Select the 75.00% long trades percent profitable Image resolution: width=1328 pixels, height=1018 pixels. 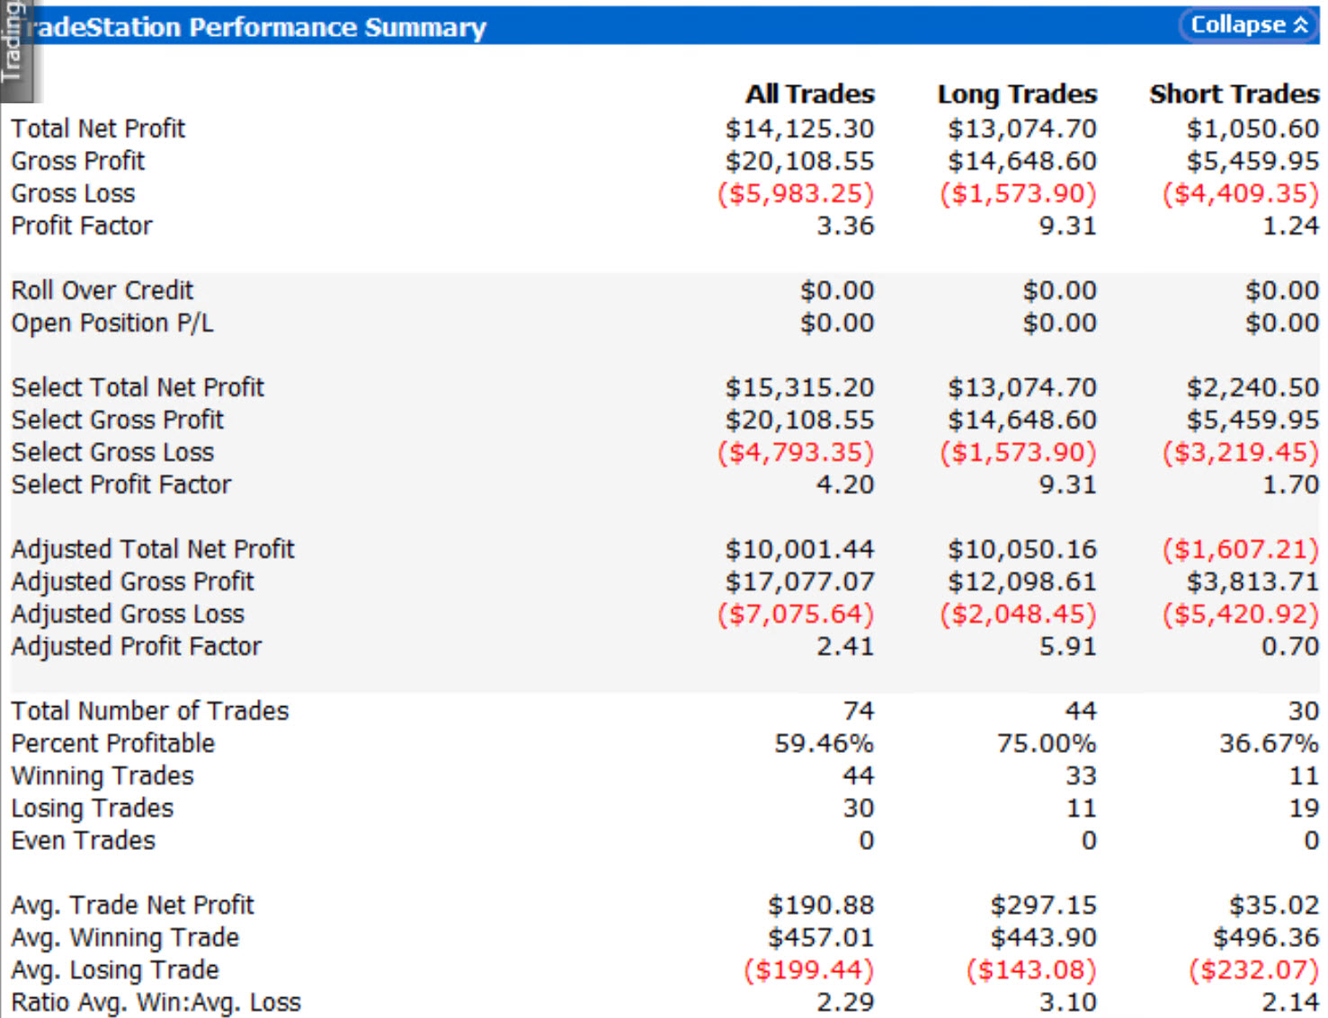point(1046,743)
